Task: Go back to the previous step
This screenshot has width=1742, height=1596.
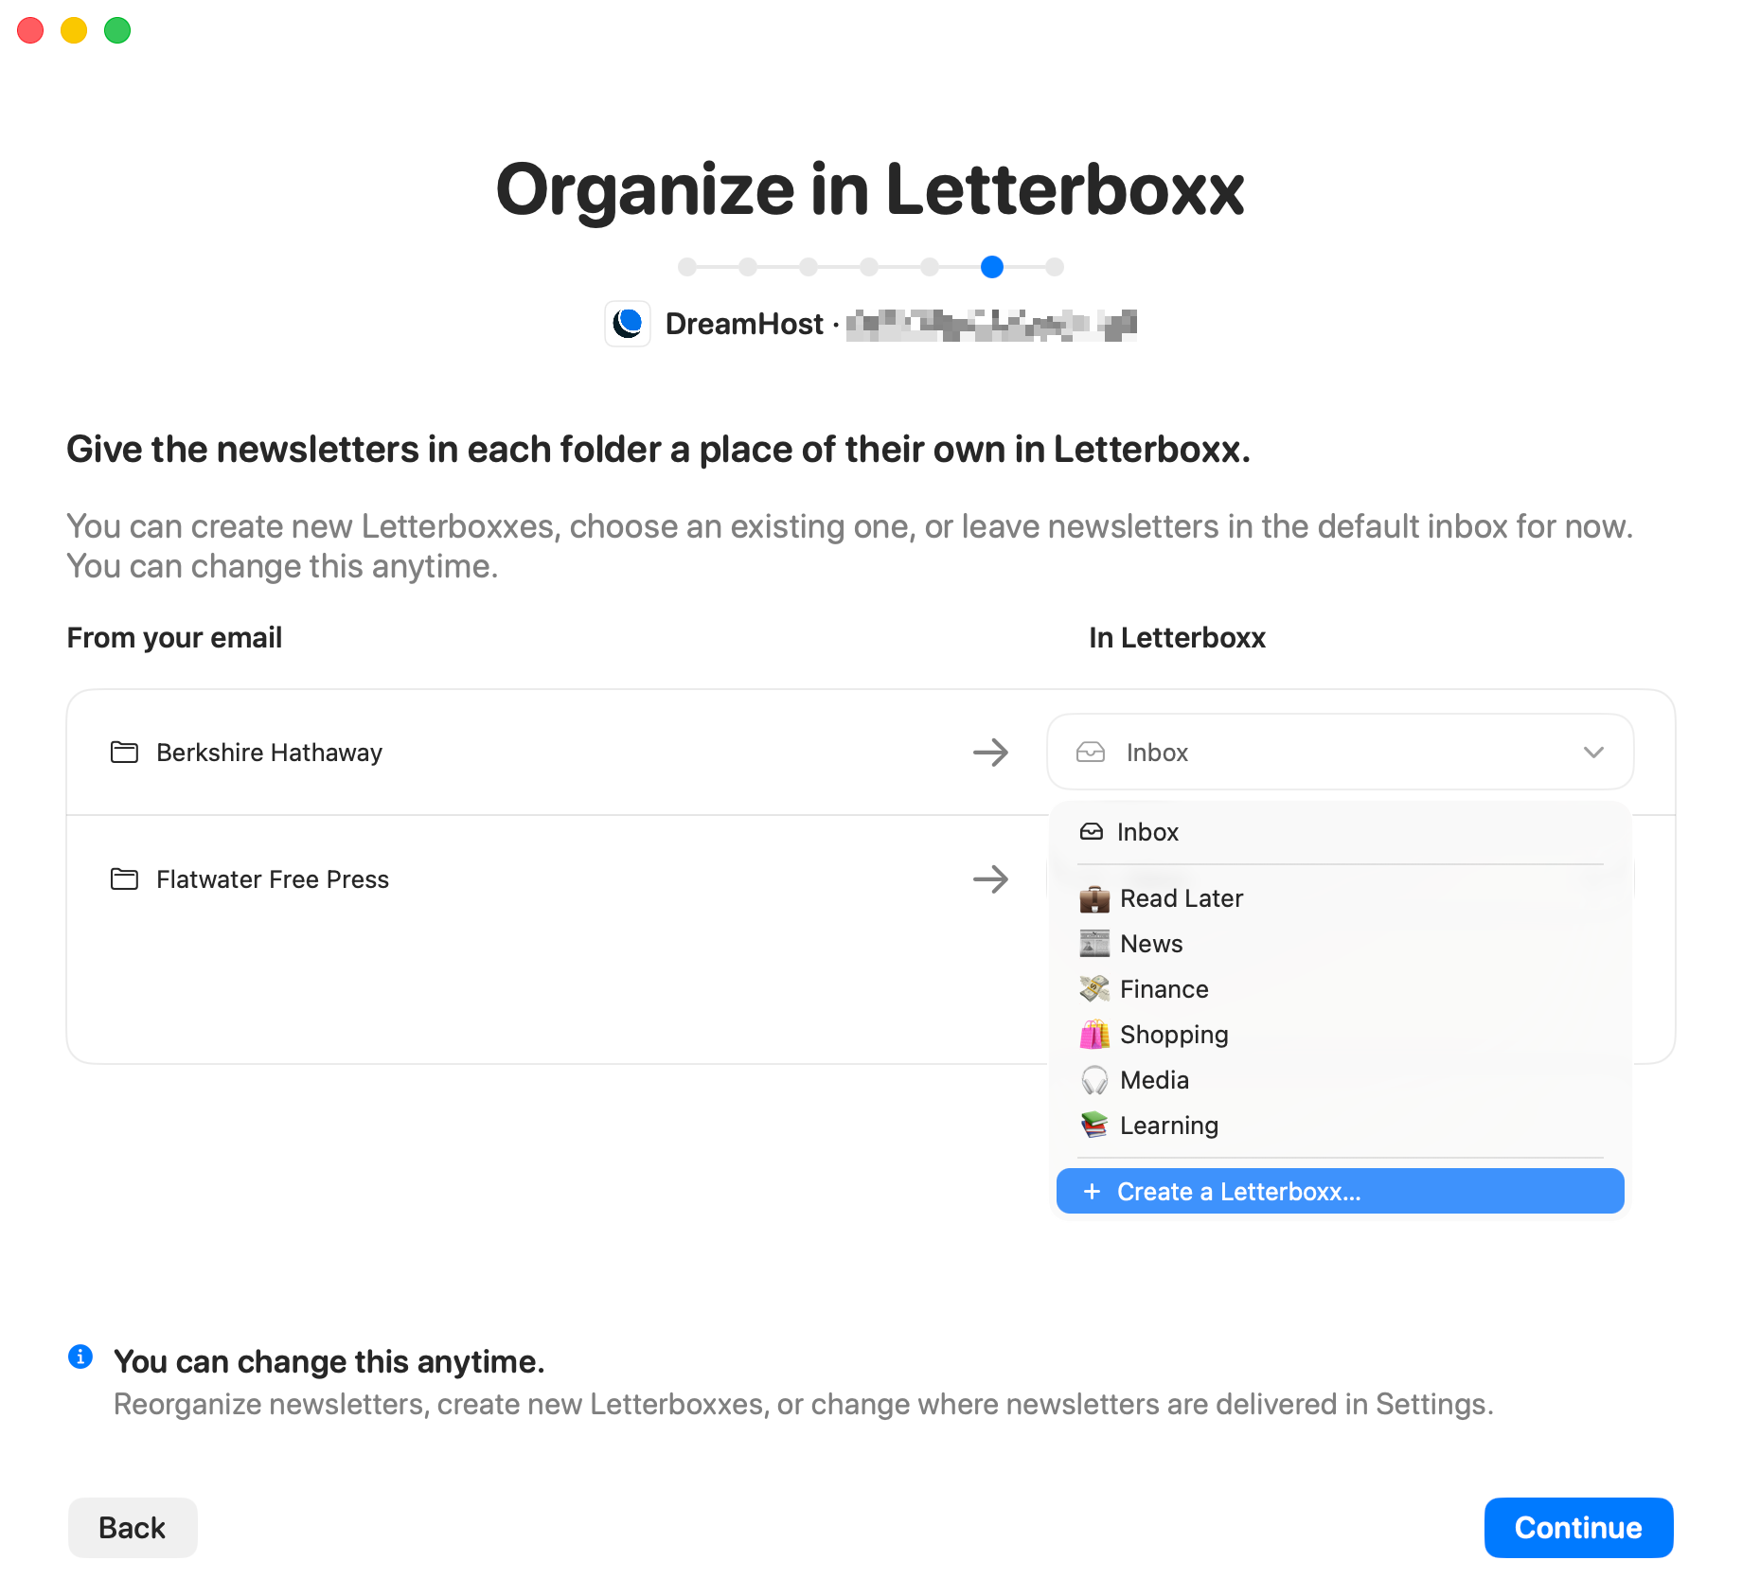Action: [x=133, y=1528]
